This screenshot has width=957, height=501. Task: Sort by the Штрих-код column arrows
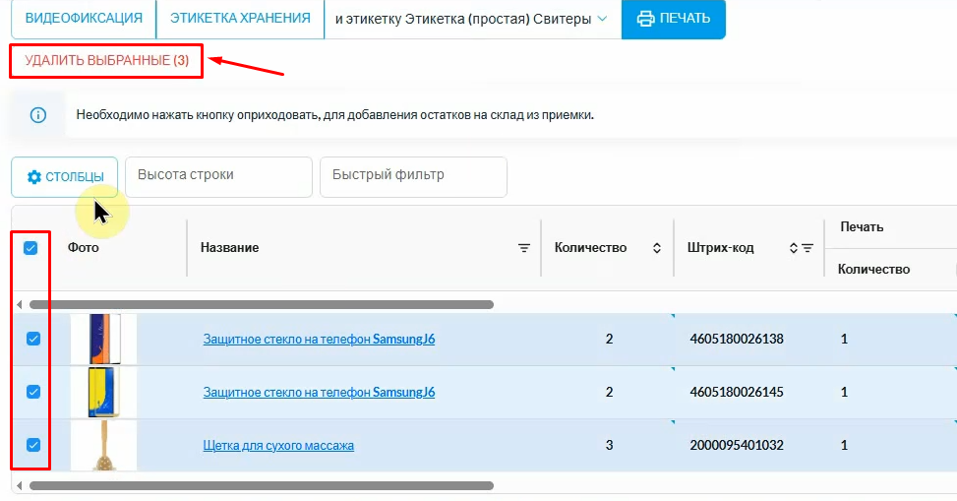(x=794, y=248)
